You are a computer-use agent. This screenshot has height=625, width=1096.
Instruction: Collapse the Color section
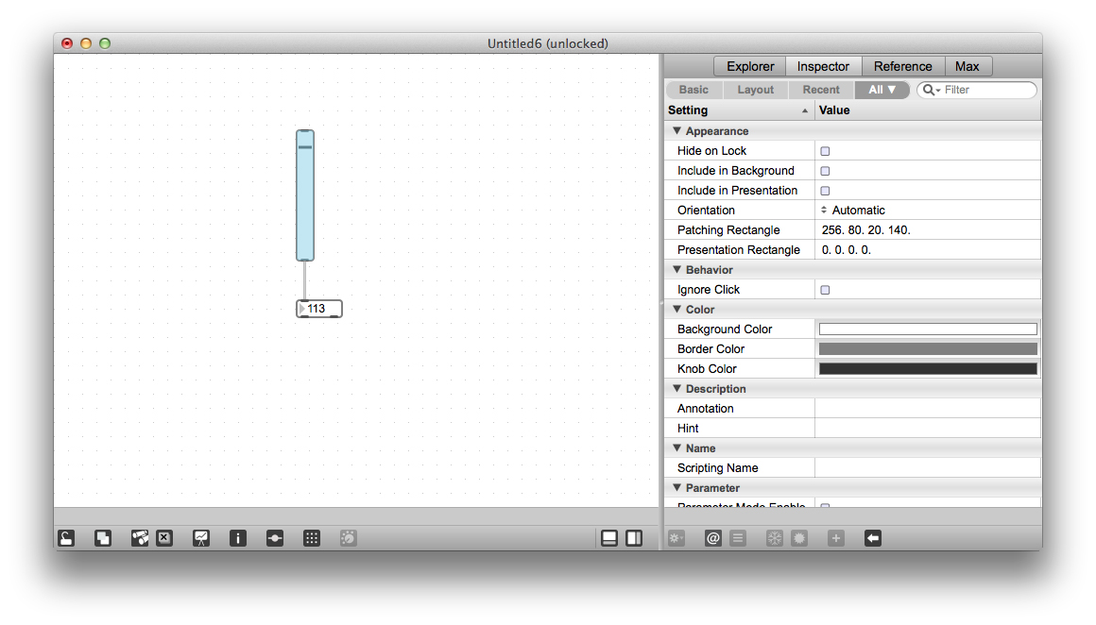[x=676, y=310]
